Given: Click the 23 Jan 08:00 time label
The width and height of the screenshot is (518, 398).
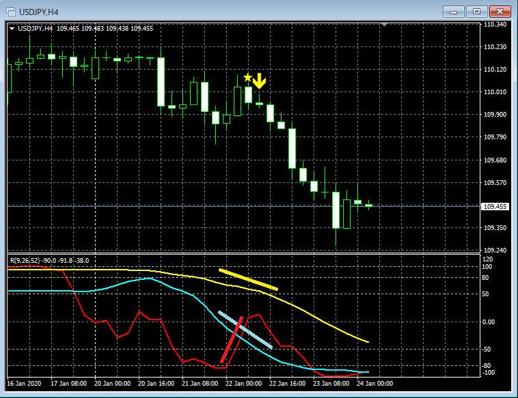Looking at the screenshot, I should pyautogui.click(x=331, y=384).
